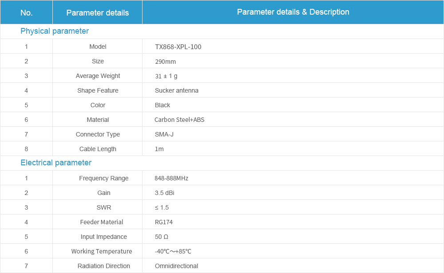The width and height of the screenshot is (444, 273).
Task: Select the "Cable Length" label cell
Action: 98,149
